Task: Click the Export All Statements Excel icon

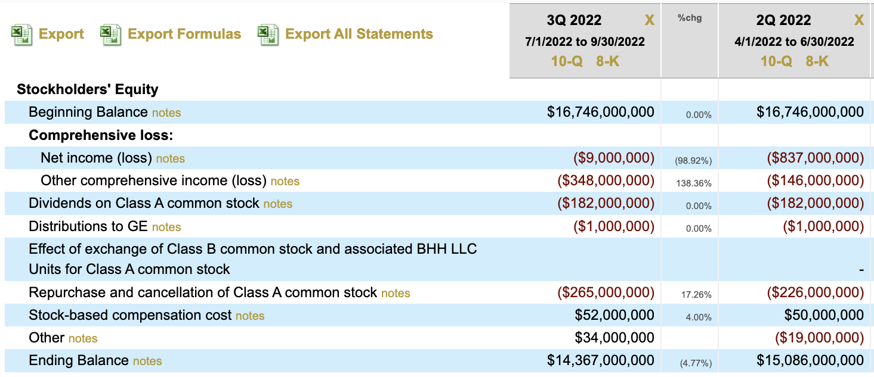Action: pos(268,35)
